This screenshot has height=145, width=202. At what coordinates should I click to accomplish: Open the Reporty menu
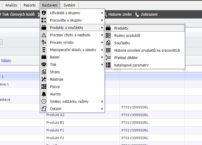click(x=30, y=5)
